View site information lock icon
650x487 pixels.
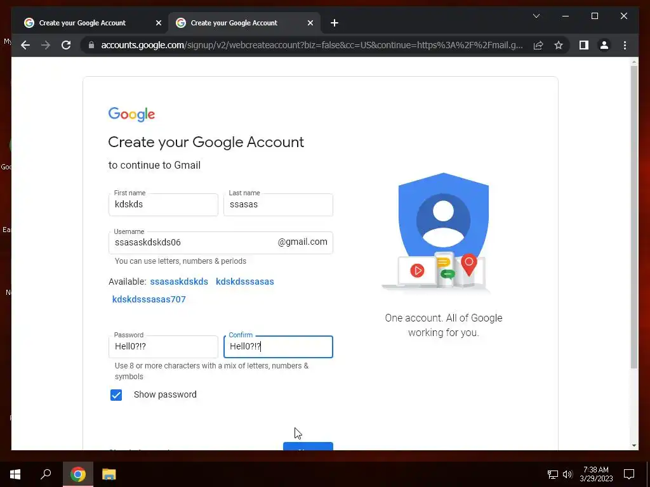click(x=91, y=45)
